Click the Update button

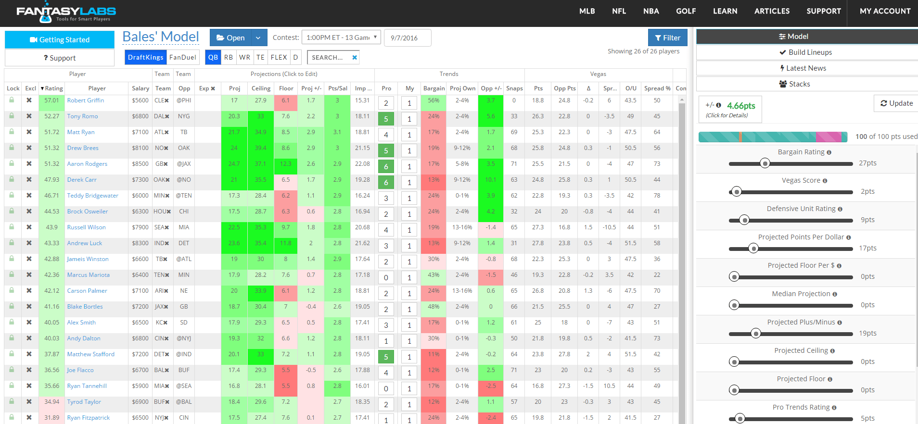coord(896,103)
